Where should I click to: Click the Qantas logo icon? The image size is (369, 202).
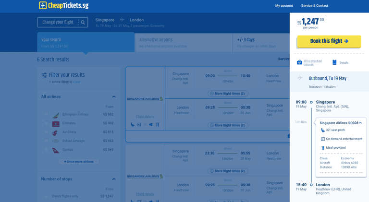coord(56,150)
